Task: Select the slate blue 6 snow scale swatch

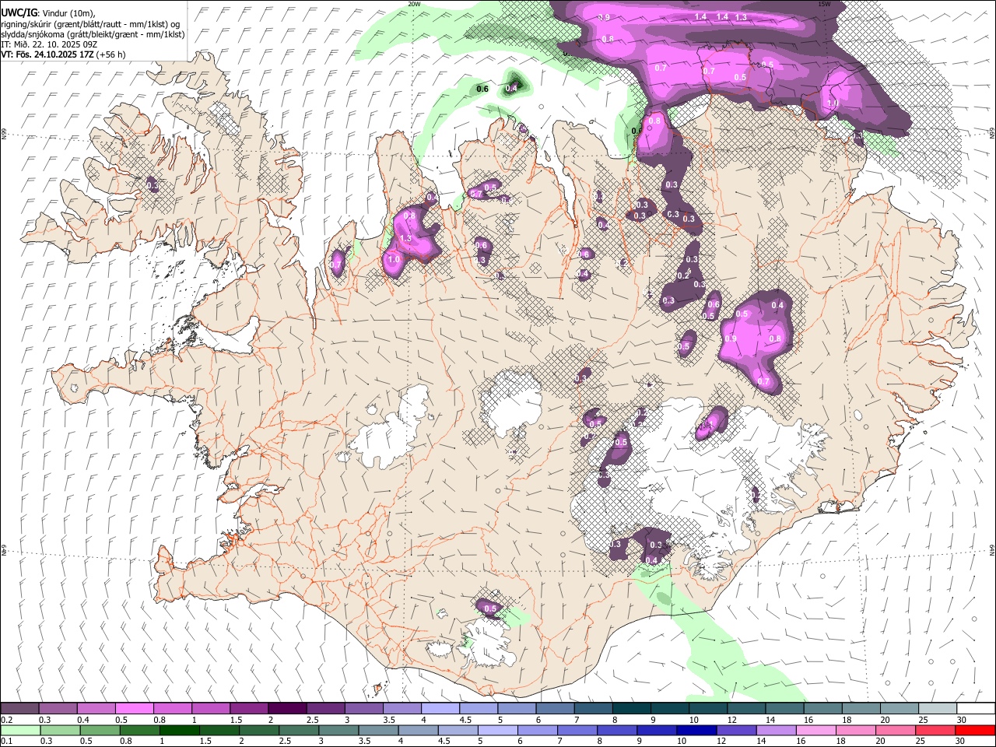Action: click(554, 709)
